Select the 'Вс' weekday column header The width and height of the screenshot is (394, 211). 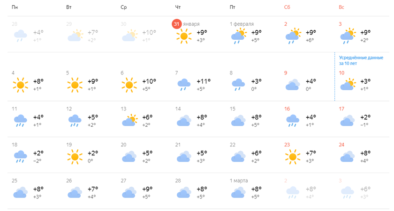click(341, 7)
